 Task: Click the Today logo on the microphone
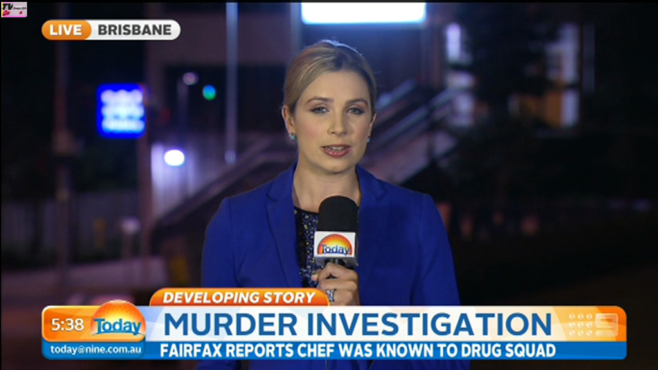click(335, 245)
